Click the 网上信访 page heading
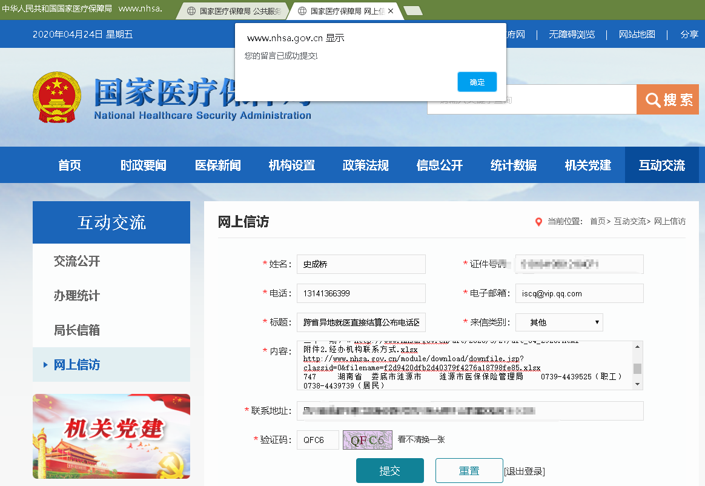Screen dimensions: 705x486 pyautogui.click(x=243, y=221)
